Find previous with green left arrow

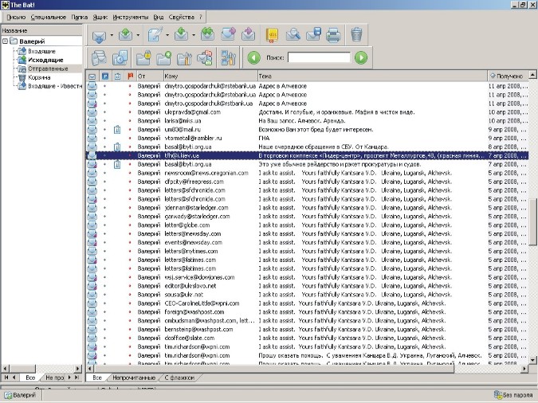pos(254,57)
